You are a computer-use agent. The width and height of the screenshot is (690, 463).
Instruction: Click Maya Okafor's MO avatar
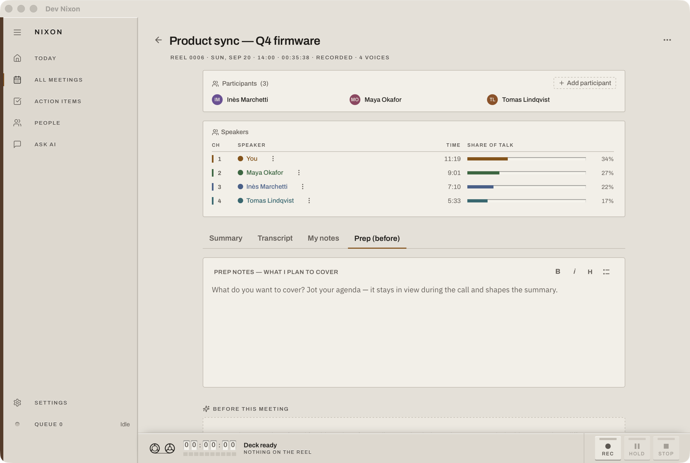(355, 99)
